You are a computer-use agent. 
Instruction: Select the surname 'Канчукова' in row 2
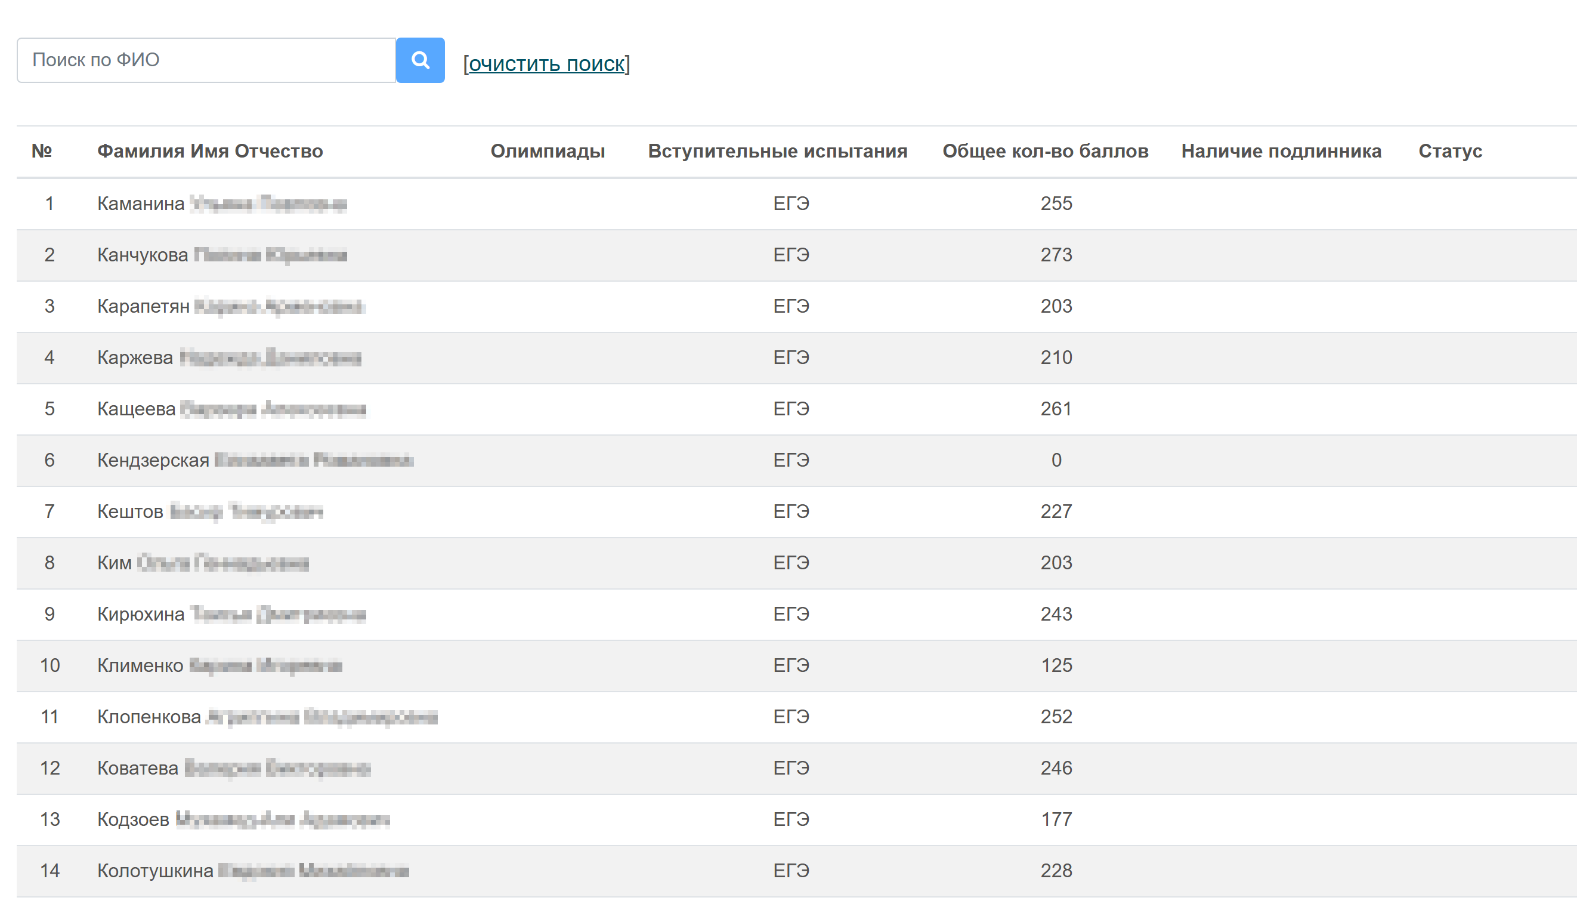tap(143, 255)
